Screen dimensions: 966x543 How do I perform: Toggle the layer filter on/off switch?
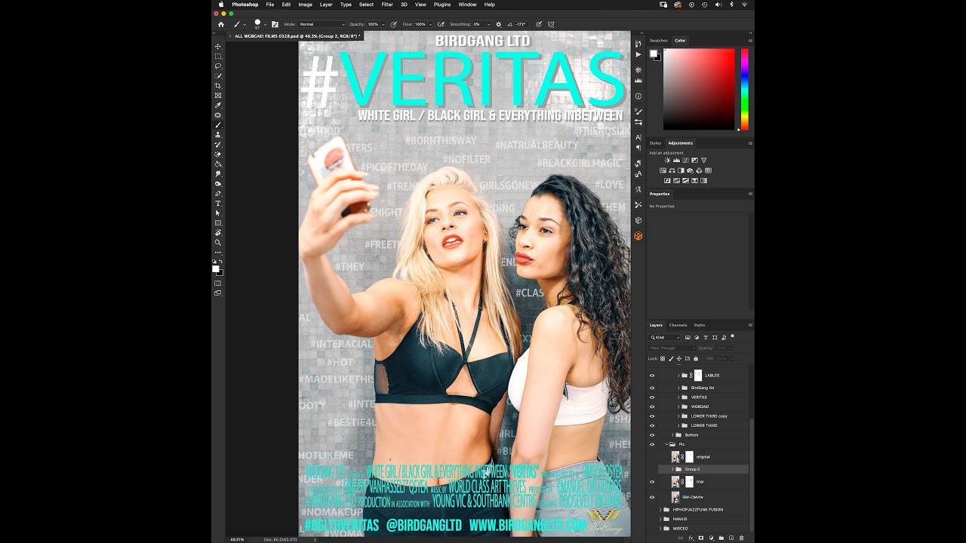coord(732,336)
